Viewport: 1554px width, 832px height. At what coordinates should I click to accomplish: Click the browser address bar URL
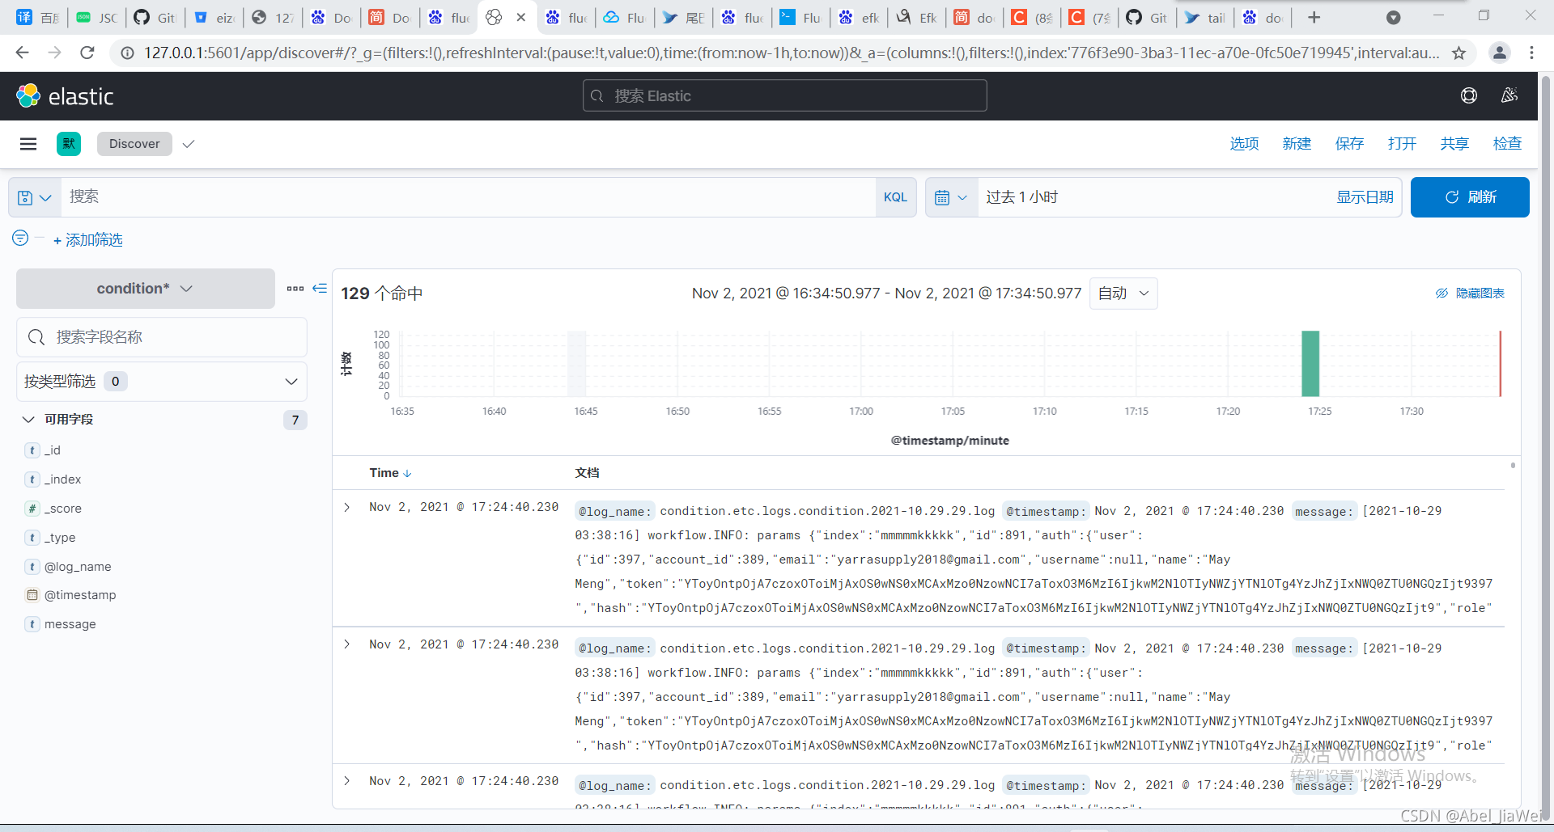click(x=792, y=53)
